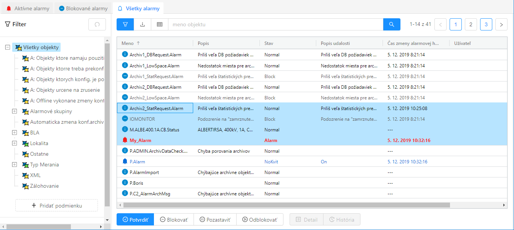Click the horizontal scrollbar under the alarm table

(x=286, y=205)
